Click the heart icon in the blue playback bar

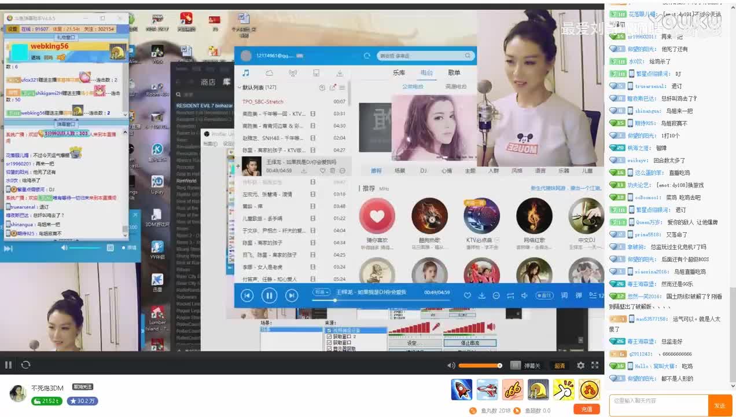click(467, 295)
